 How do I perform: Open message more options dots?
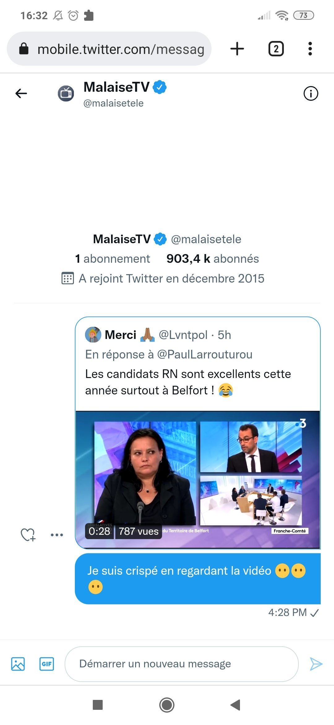coord(57,535)
